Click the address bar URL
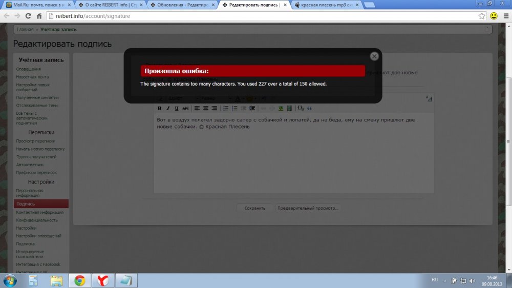This screenshot has width=512, height=288. pos(93,16)
